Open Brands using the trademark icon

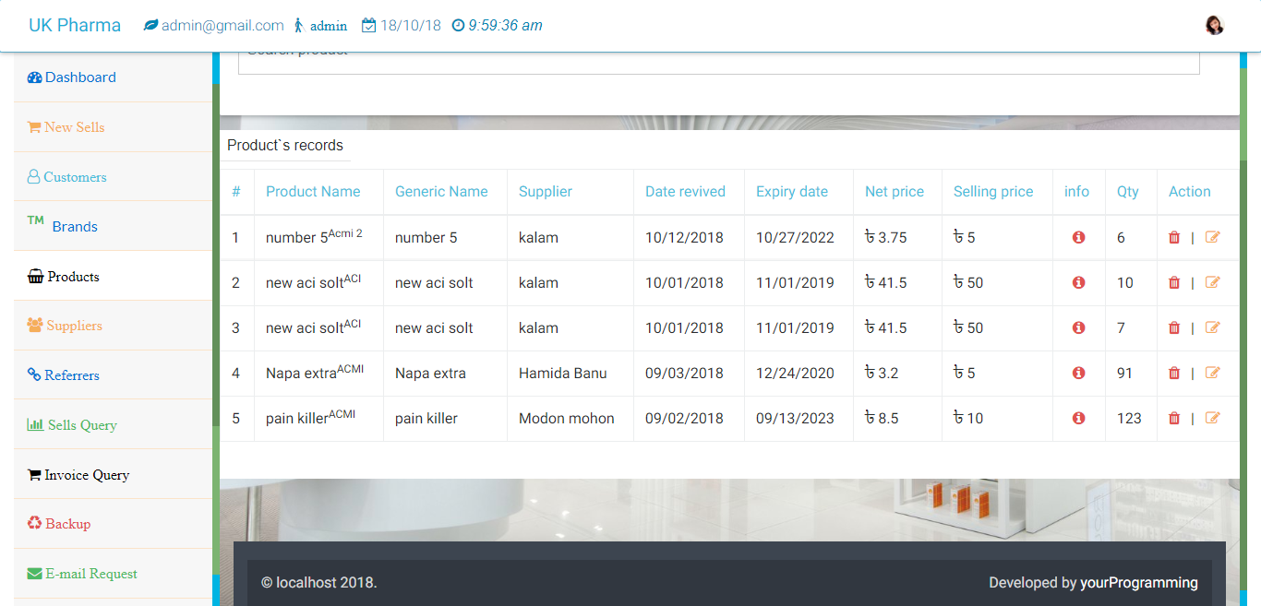click(35, 221)
